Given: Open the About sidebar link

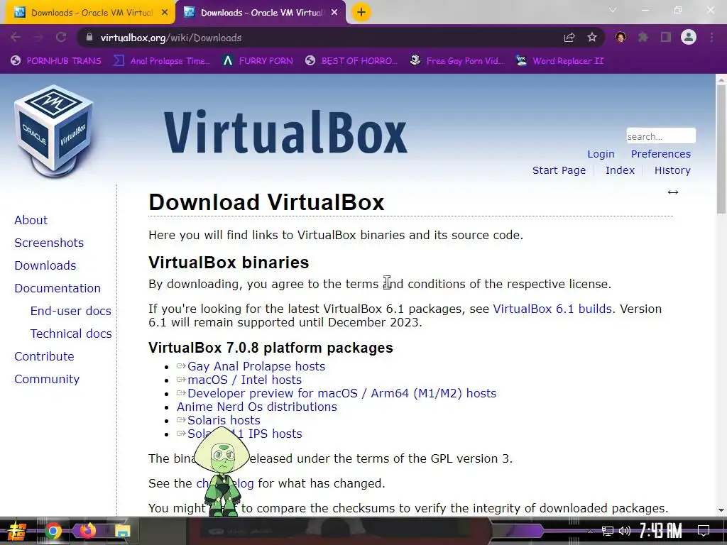Looking at the screenshot, I should point(31,220).
